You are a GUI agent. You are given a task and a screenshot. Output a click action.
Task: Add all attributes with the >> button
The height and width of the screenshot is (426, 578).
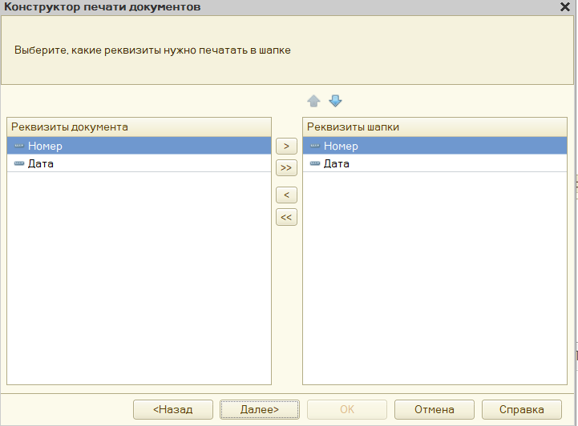(x=286, y=168)
